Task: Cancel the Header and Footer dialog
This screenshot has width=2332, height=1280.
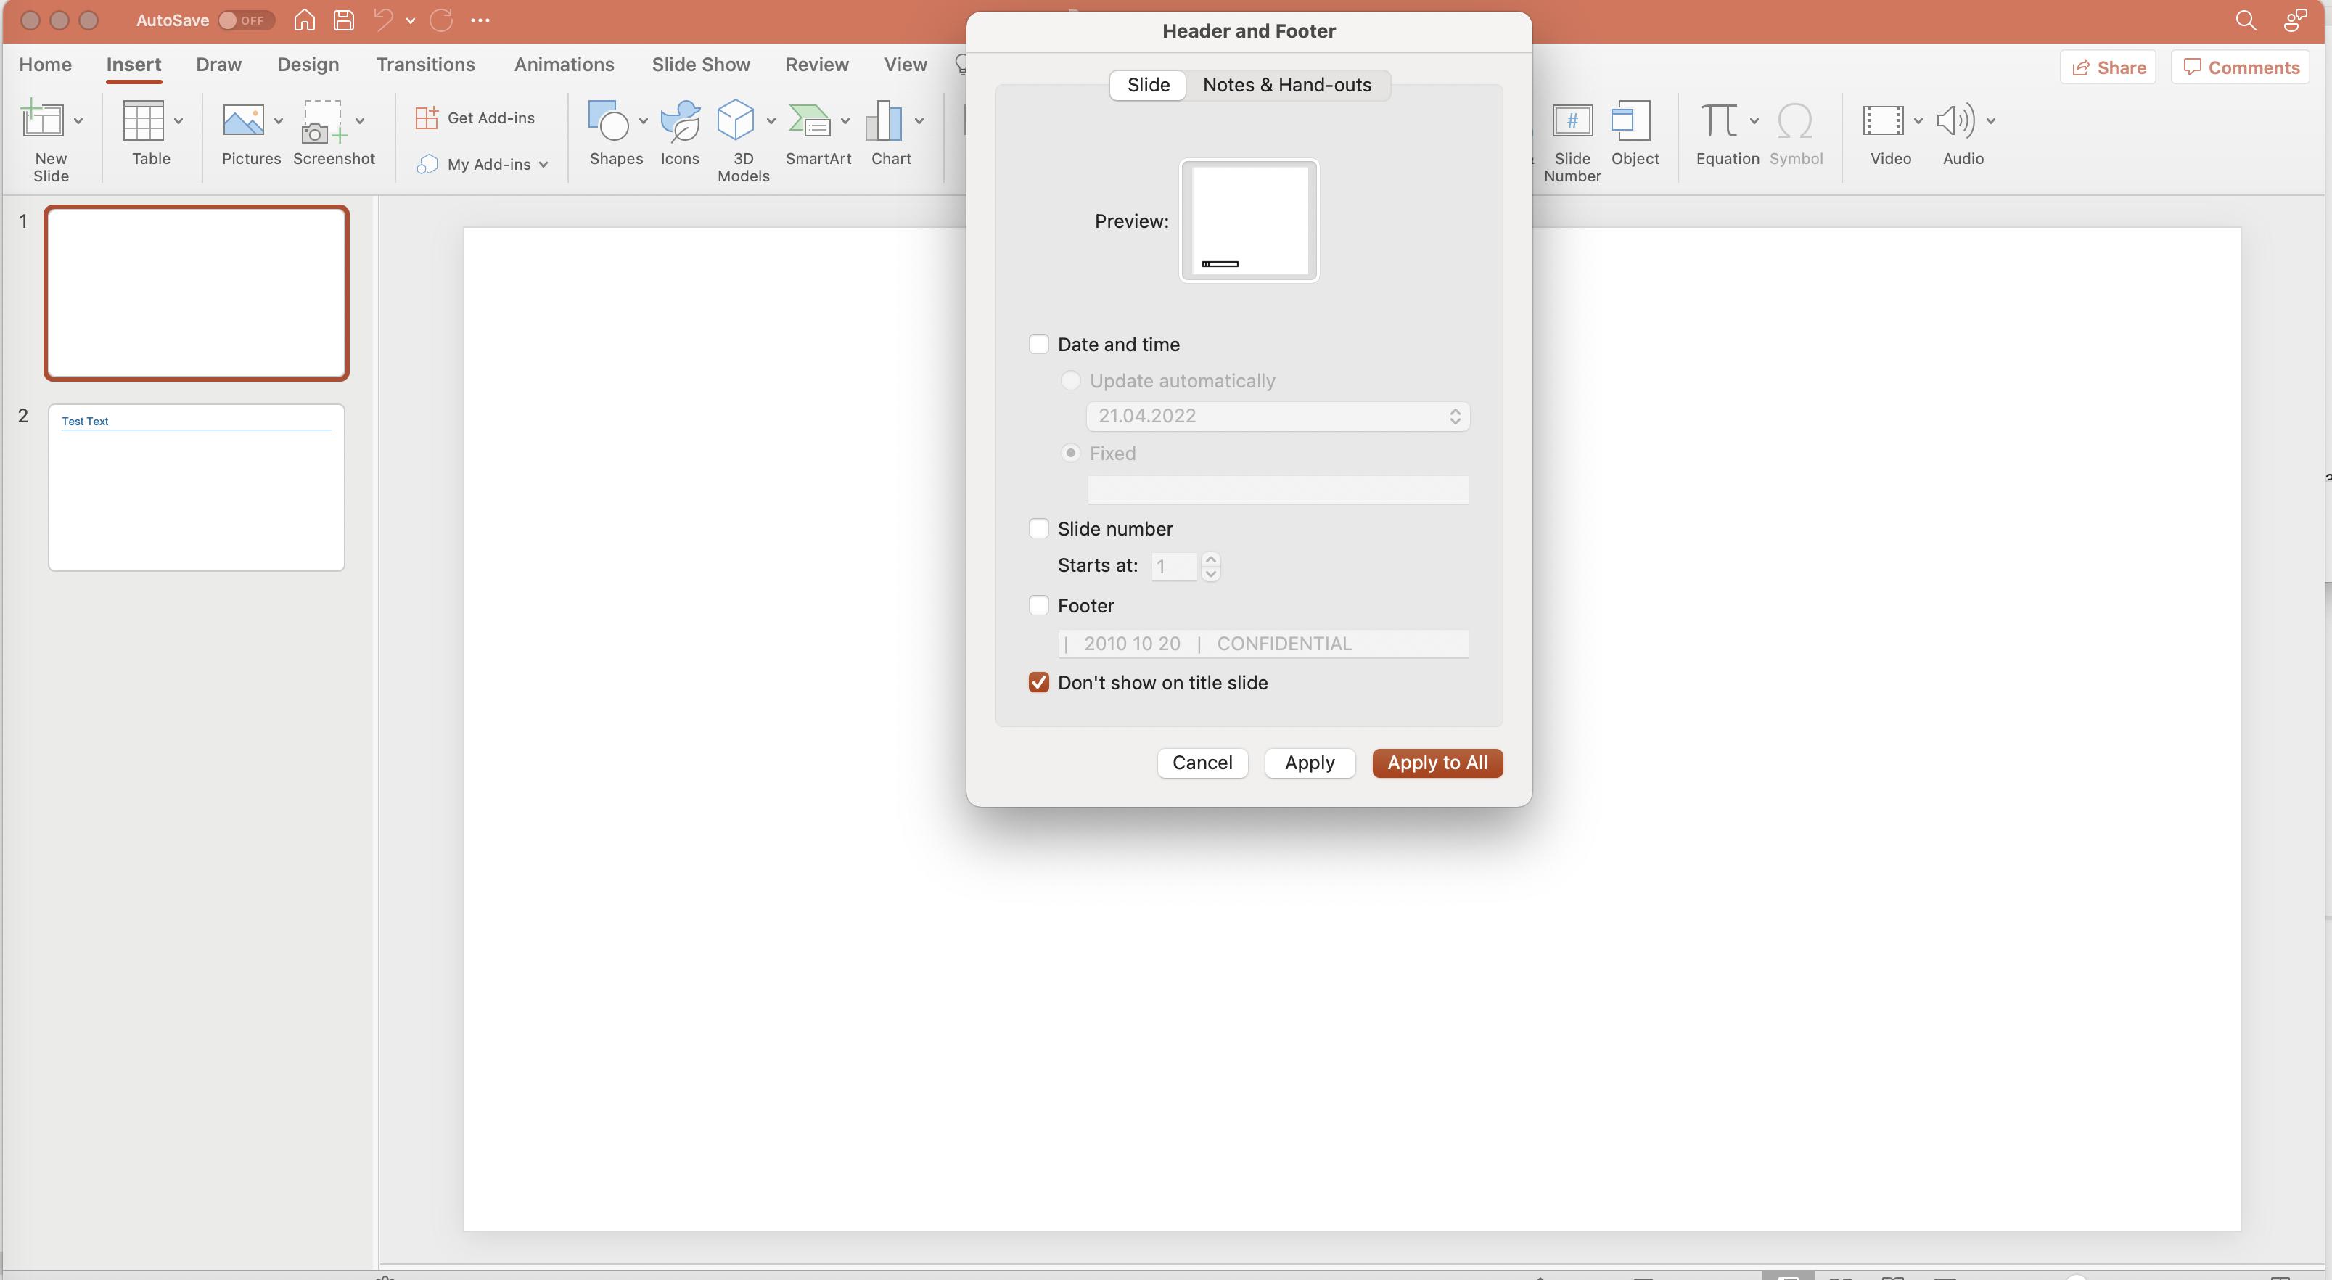Action: [x=1202, y=763]
